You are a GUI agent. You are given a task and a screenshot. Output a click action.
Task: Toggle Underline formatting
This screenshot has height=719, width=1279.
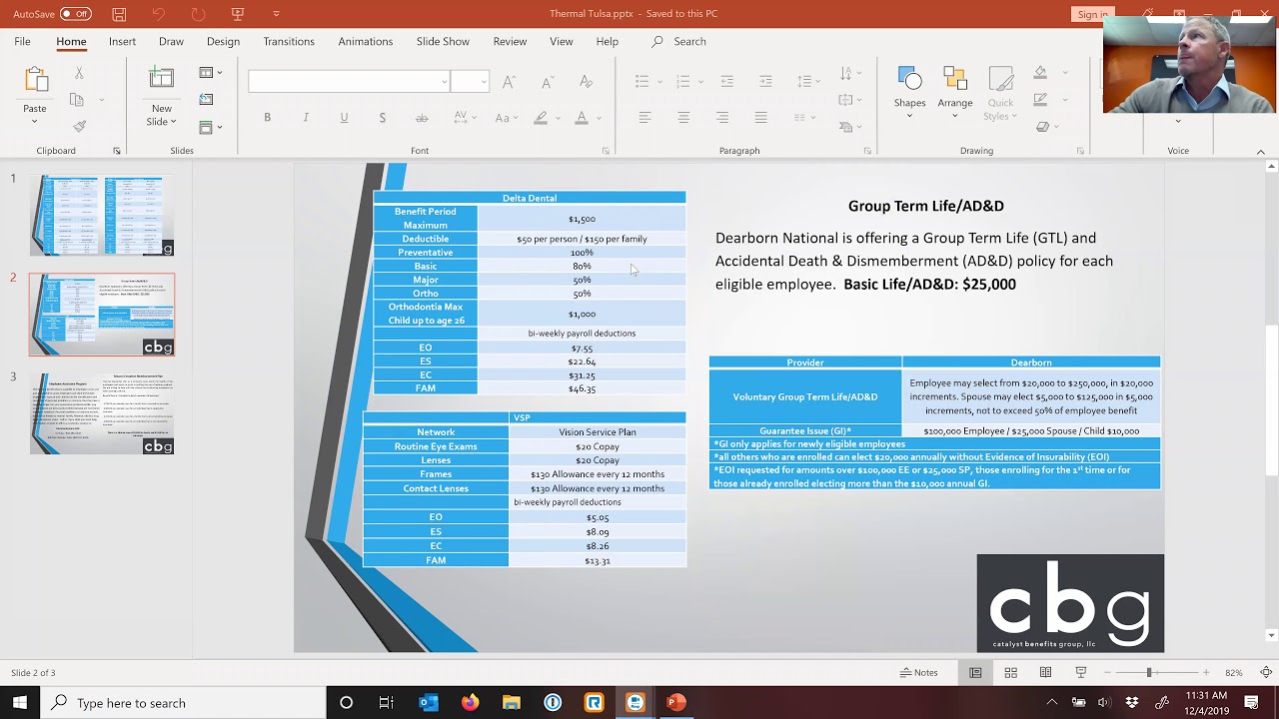[x=344, y=118]
